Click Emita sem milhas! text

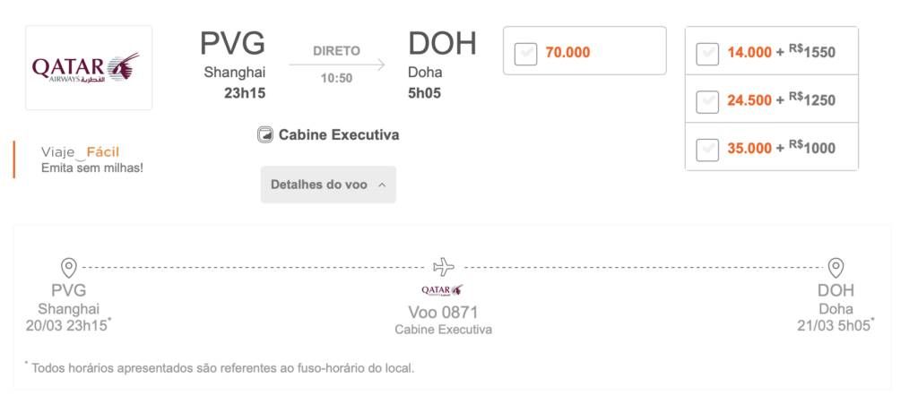(92, 168)
